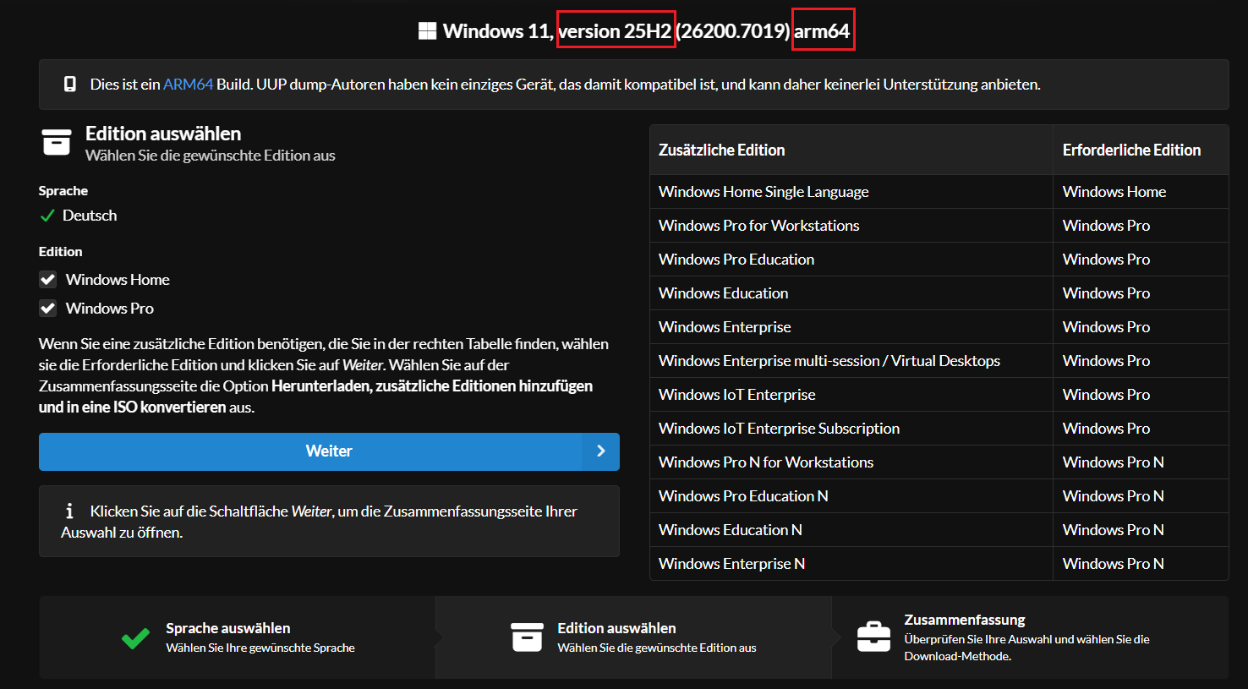Click the Weiter button
The width and height of the screenshot is (1248, 689).
329,451
